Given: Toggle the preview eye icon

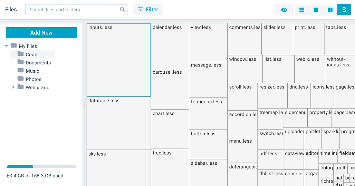Looking at the screenshot, I should 284,10.
